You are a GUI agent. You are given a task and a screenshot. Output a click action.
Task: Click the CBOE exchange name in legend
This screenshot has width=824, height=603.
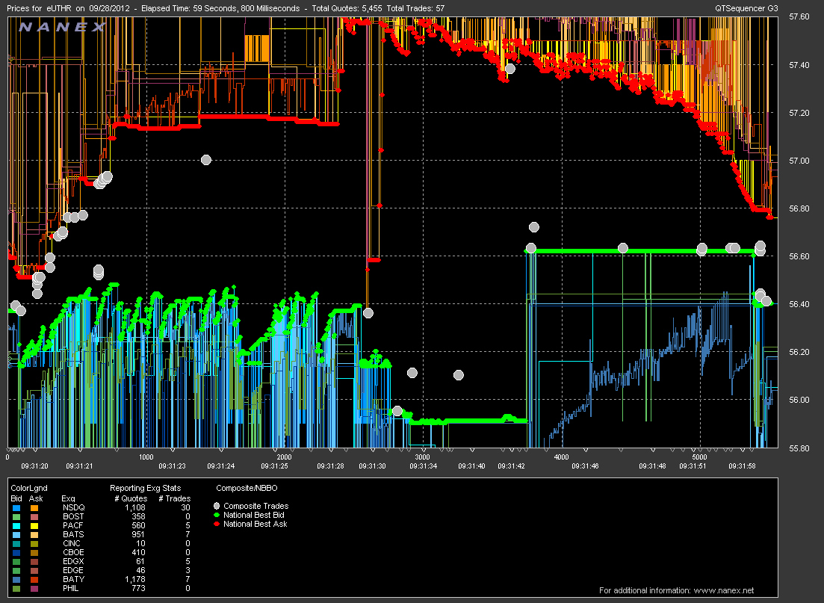(72, 552)
